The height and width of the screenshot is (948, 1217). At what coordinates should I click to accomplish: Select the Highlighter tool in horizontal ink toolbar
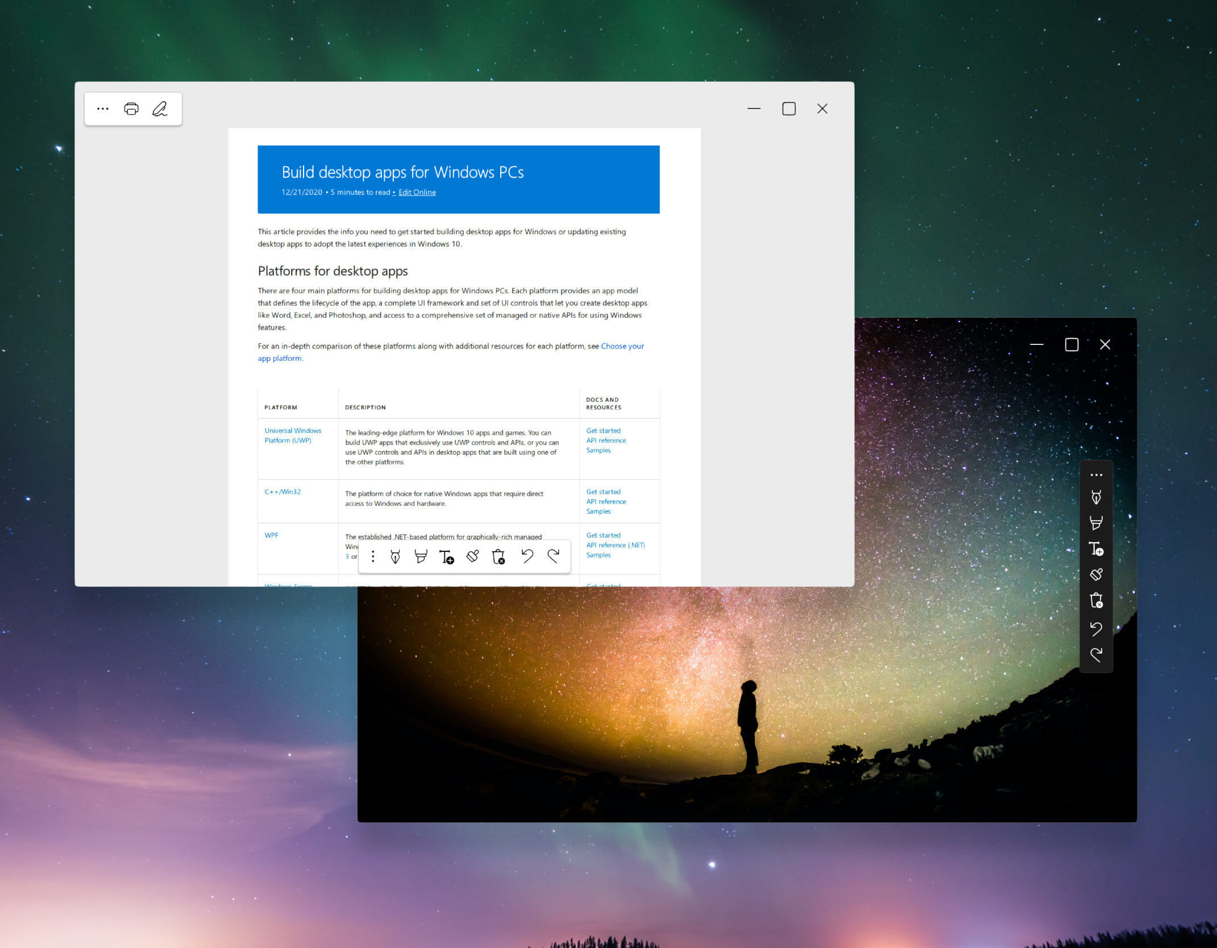coord(421,556)
